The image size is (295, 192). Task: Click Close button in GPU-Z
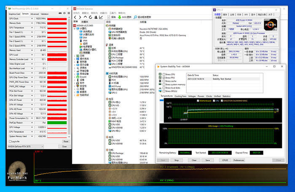tap(64, 147)
